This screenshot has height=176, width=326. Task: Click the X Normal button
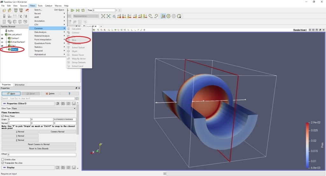[20, 132]
